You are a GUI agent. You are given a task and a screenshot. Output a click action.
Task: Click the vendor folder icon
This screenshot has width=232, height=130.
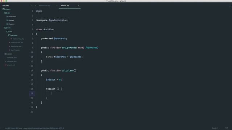tap(5, 54)
